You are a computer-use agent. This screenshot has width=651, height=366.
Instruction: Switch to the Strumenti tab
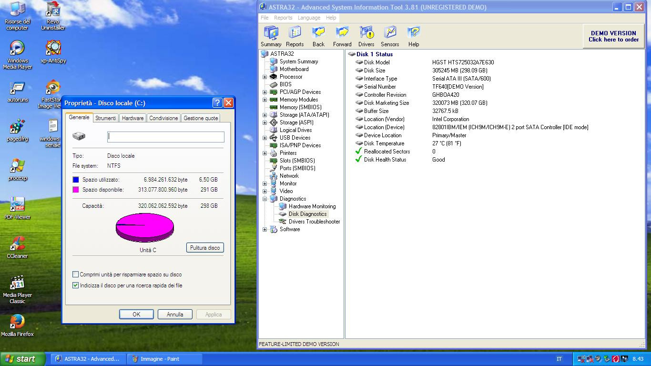click(105, 118)
